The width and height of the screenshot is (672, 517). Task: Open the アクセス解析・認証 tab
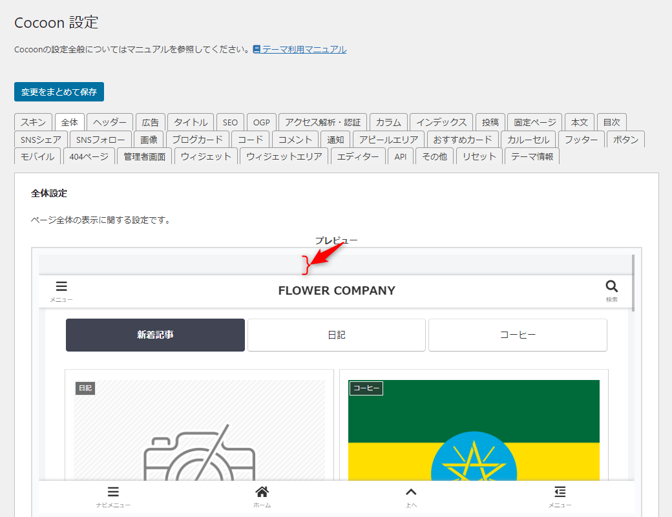coord(323,122)
